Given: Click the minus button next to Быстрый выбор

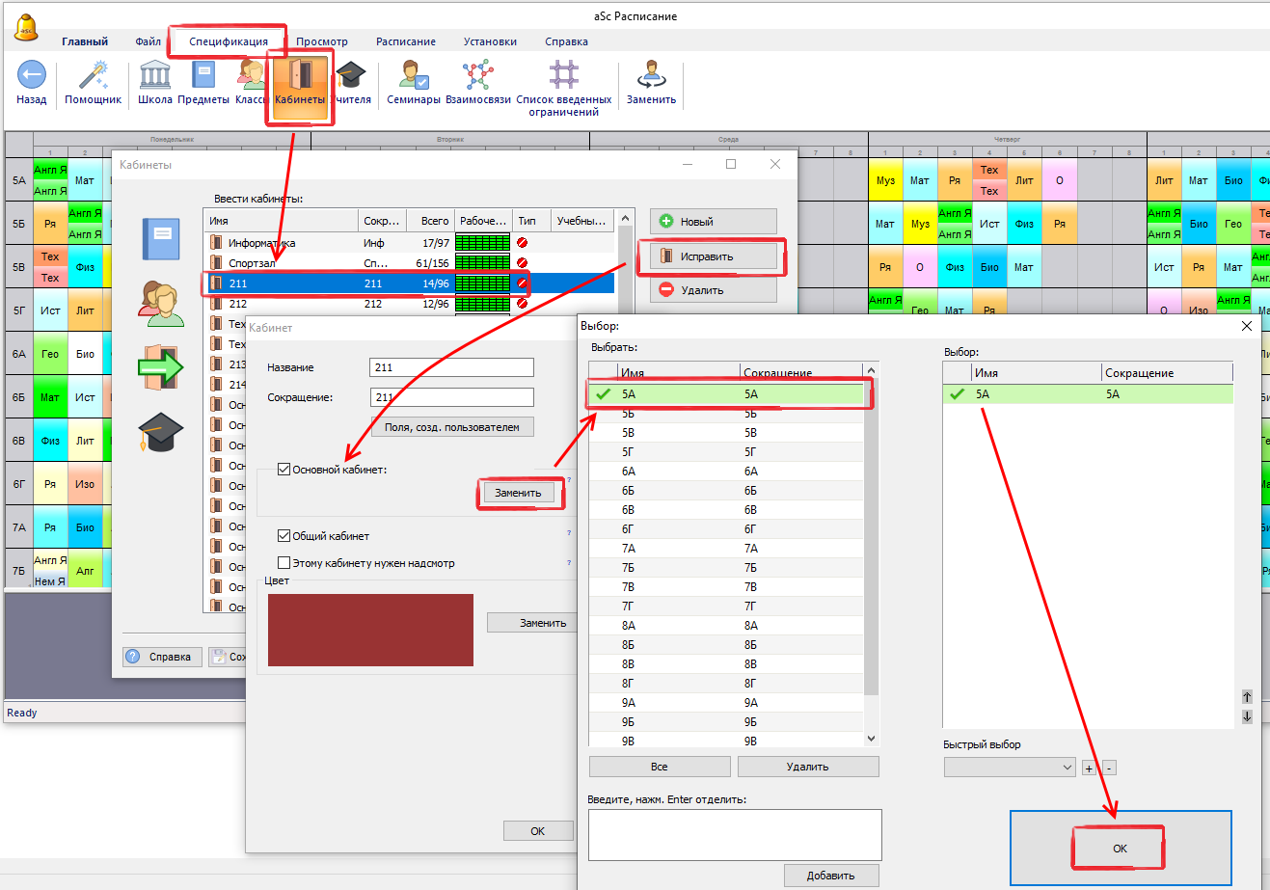Looking at the screenshot, I should coord(1109,768).
